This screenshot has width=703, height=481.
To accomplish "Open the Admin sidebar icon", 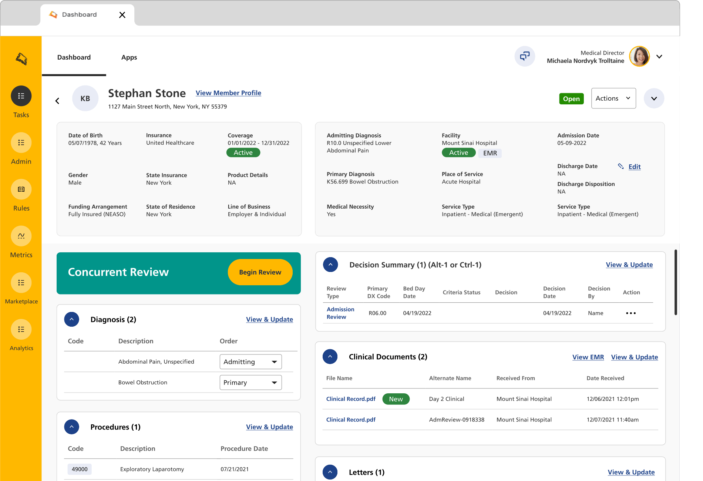I will pos(21,143).
